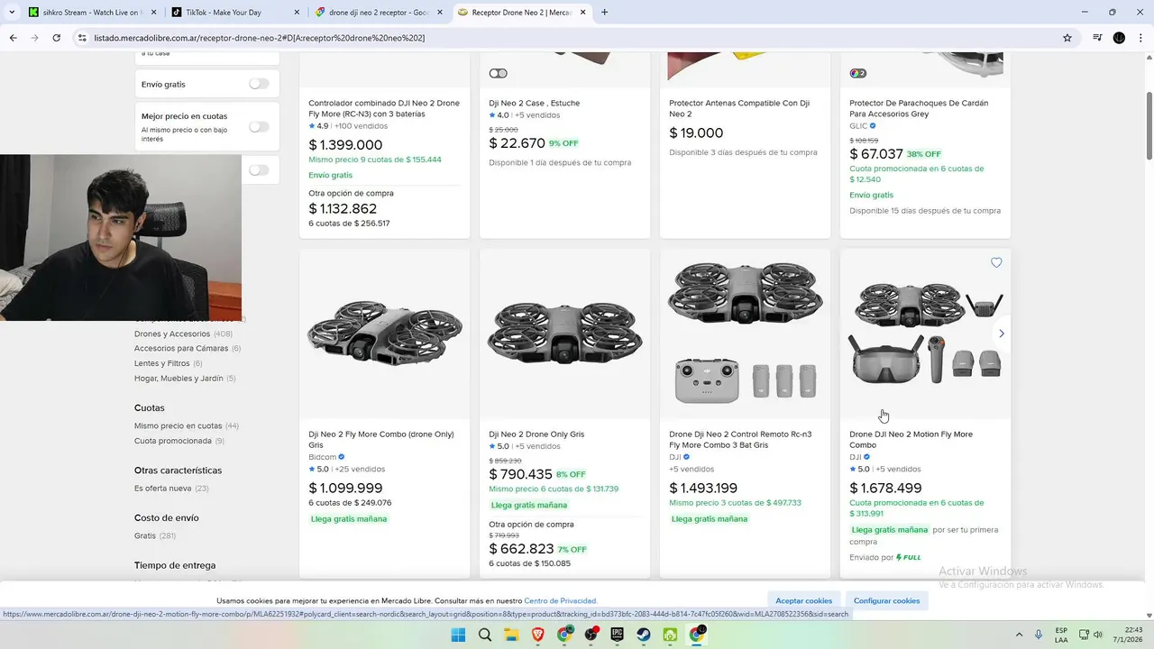Show next image of Motion Fly More Combo
The width and height of the screenshot is (1154, 649).
pyautogui.click(x=1001, y=334)
